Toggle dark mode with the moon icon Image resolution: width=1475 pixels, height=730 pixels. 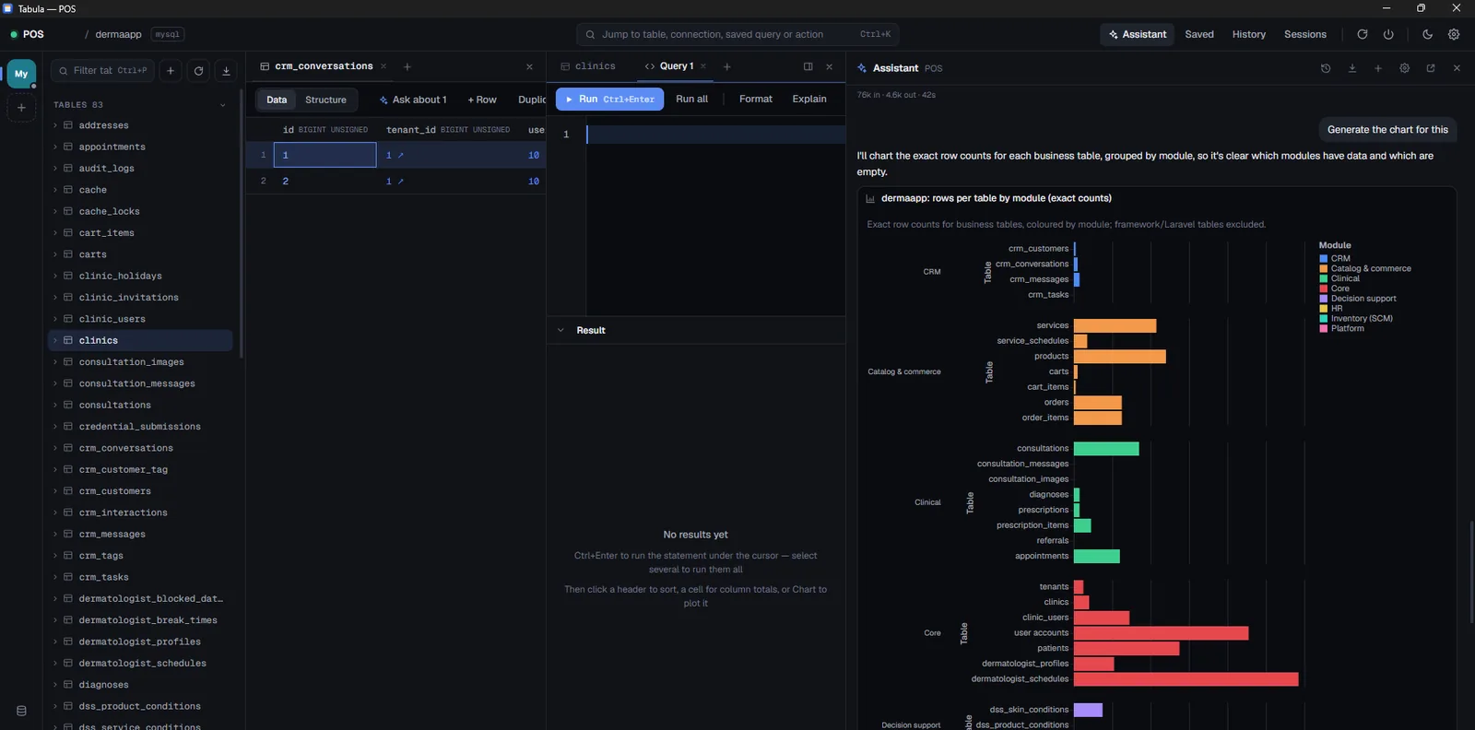point(1427,34)
